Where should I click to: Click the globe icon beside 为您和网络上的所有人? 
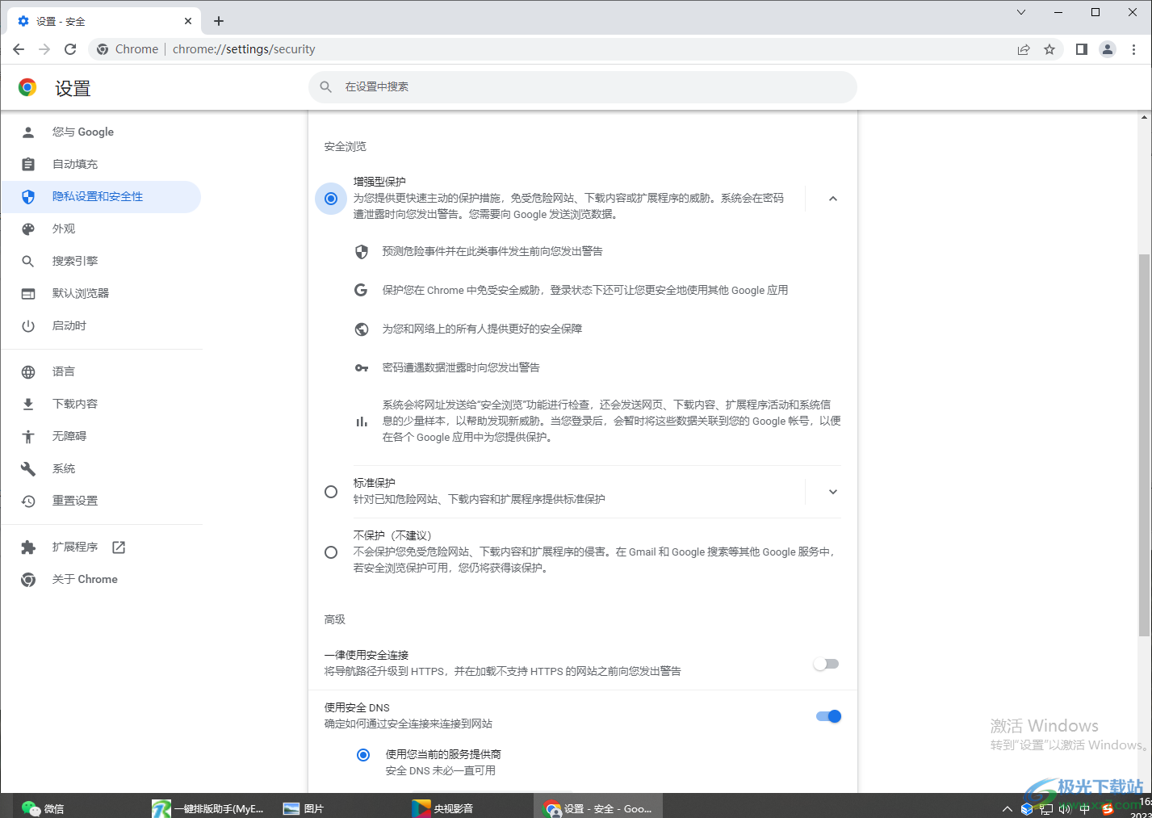[x=362, y=329]
